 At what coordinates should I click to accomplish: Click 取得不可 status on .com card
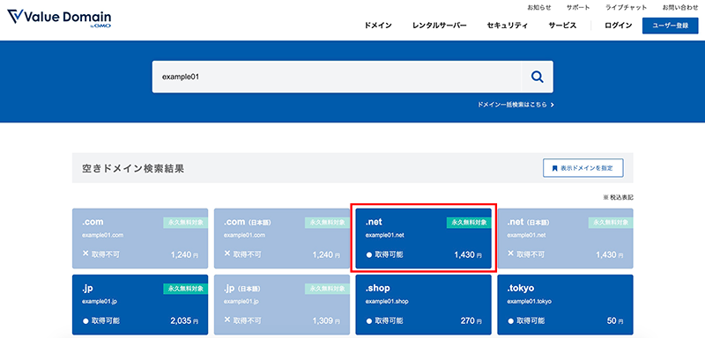click(101, 254)
